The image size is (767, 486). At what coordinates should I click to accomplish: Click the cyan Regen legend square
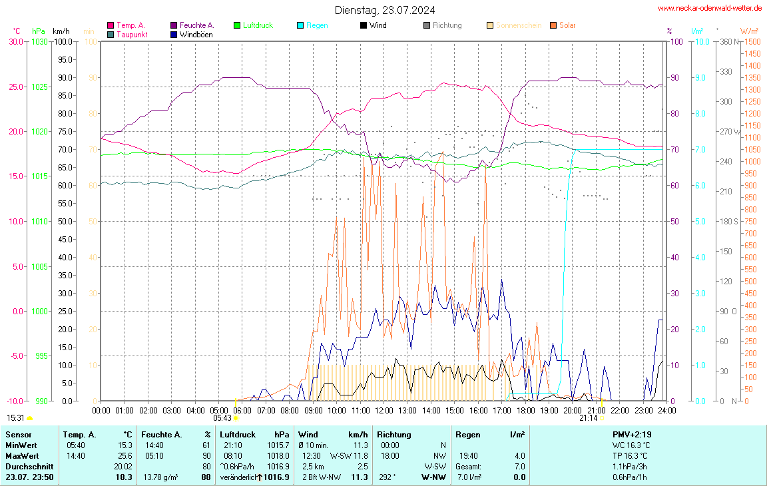tap(300, 25)
